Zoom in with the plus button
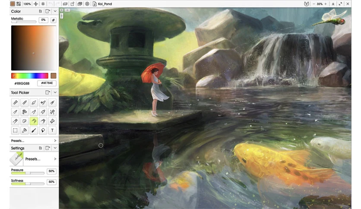Screen dimensions: 361x209 click(325, 4)
